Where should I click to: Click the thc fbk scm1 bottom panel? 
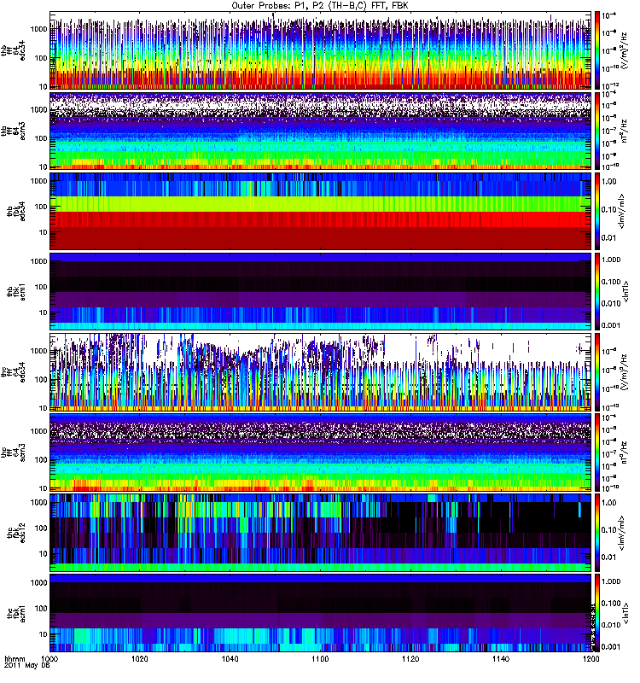click(320, 613)
